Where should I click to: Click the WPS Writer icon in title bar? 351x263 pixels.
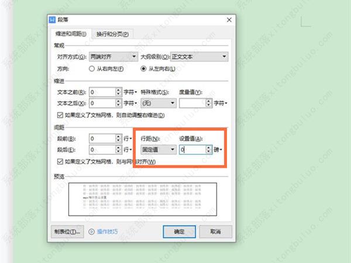(51, 20)
